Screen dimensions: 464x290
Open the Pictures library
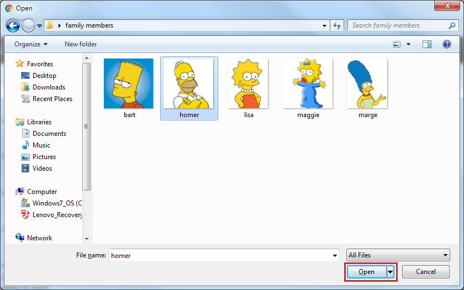[x=44, y=156]
